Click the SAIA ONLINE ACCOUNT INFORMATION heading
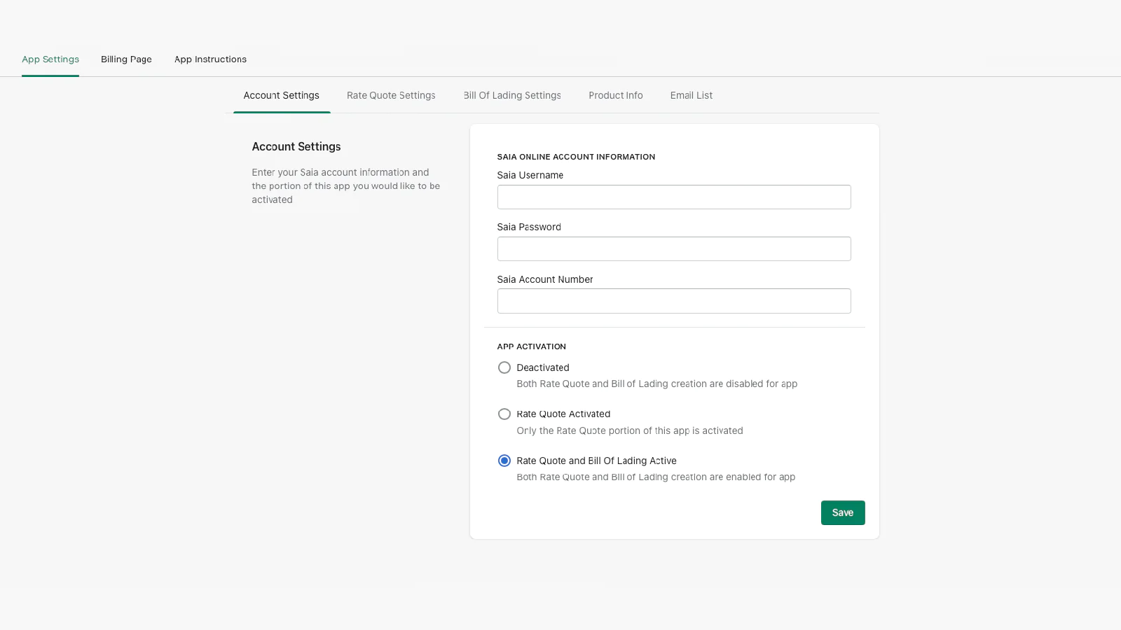This screenshot has width=1121, height=630. pyautogui.click(x=576, y=157)
